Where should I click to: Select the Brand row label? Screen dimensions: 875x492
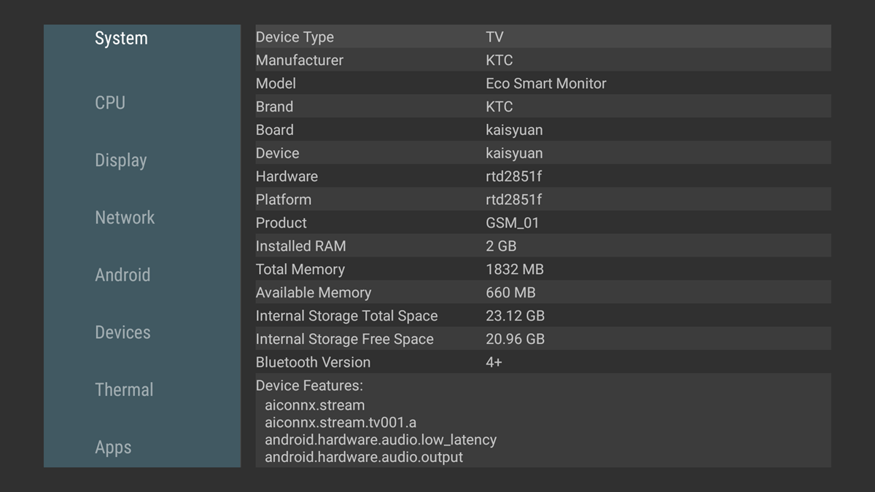[x=274, y=107]
